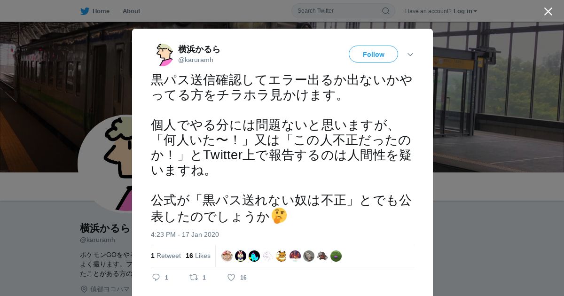The width and height of the screenshot is (564, 296).
Task: Open the @karuramh handle in tweet header
Action: click(x=196, y=60)
